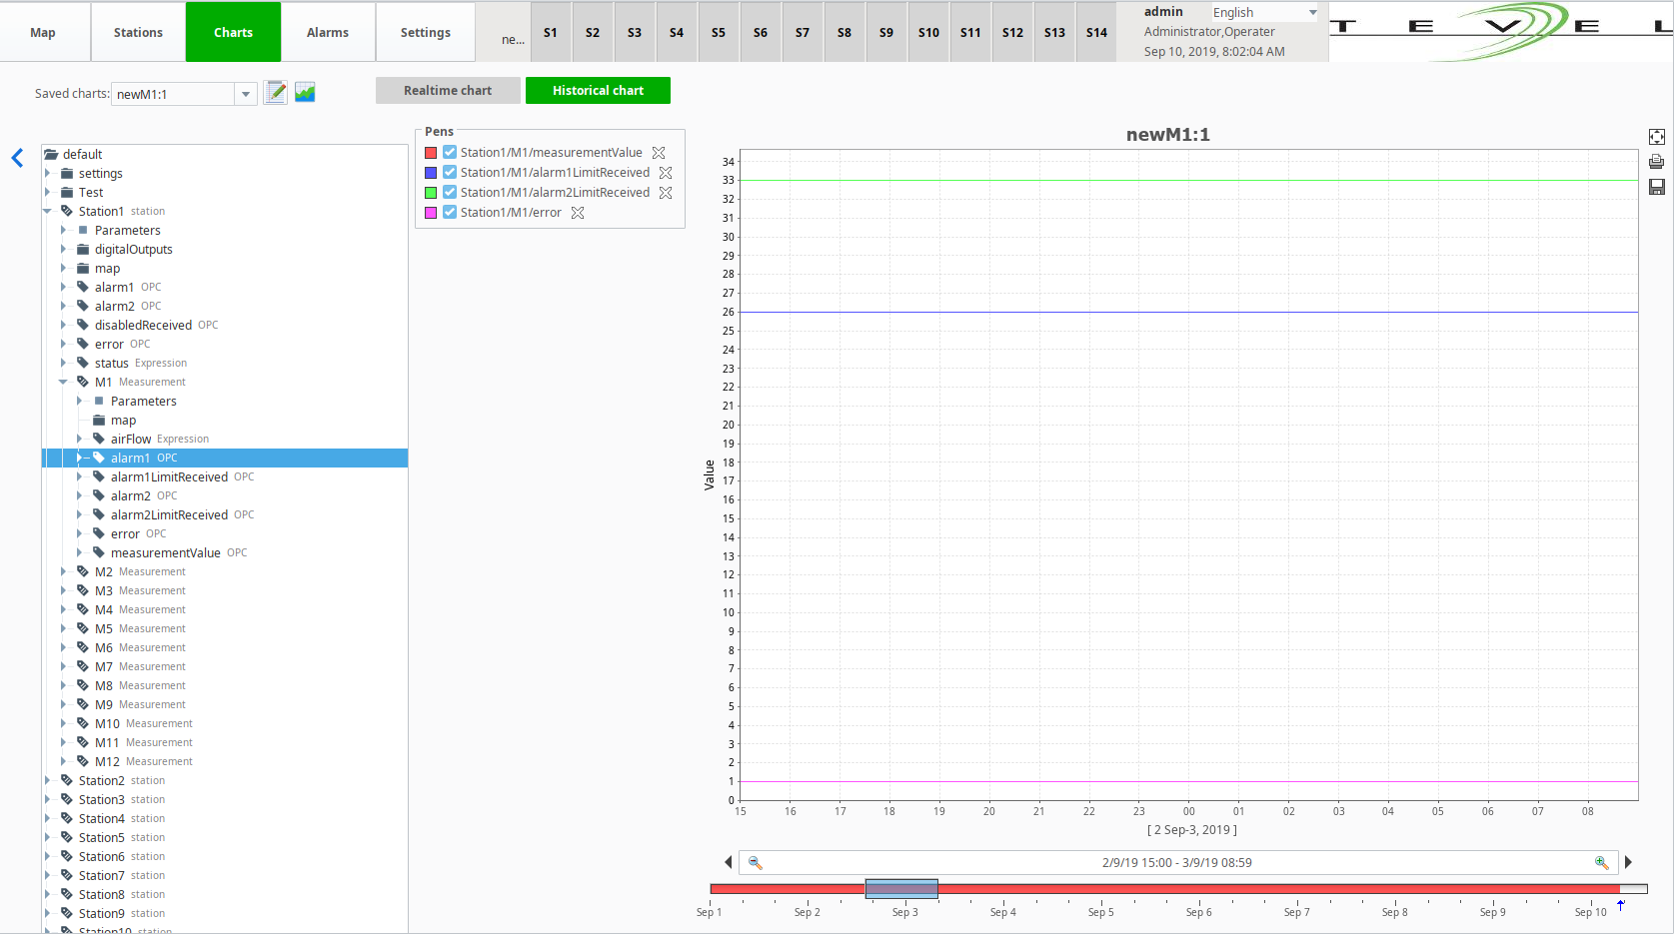
Task: Click the zoom in magnifier icon
Action: click(x=1602, y=862)
